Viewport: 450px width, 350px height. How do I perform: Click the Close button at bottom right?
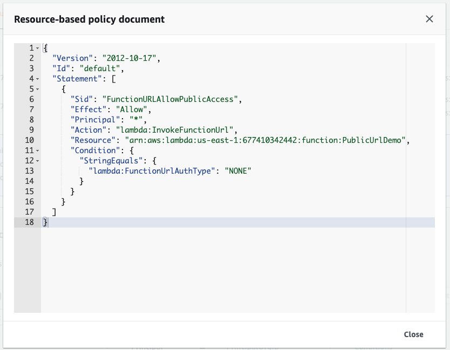pos(413,334)
